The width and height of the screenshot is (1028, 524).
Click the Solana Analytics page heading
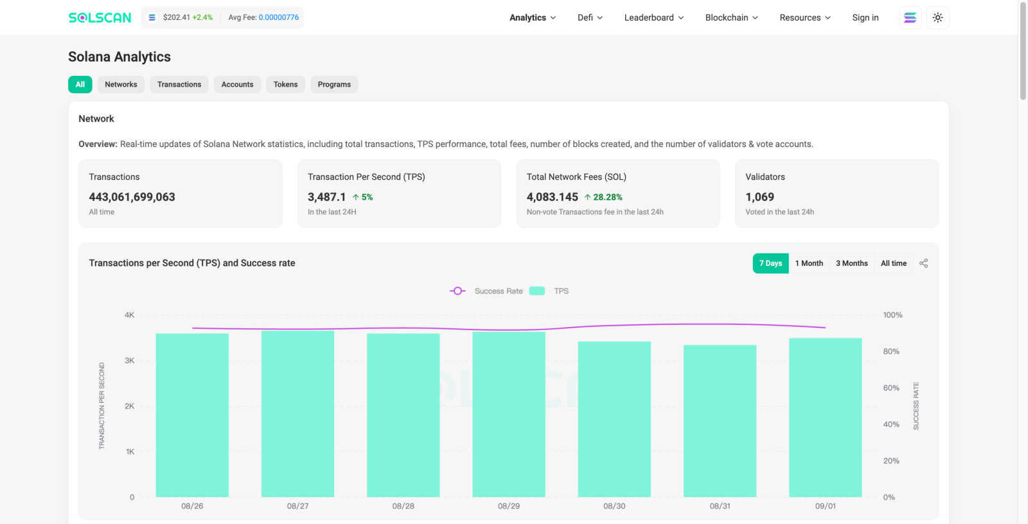[120, 57]
